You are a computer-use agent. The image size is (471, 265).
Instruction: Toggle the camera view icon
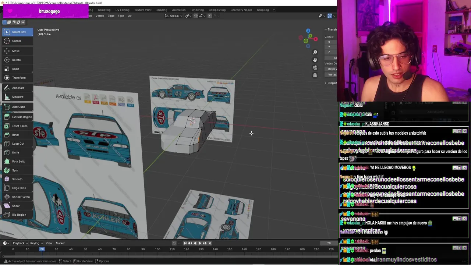315,68
